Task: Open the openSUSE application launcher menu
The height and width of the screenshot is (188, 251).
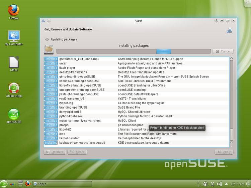Action: coord(4,184)
